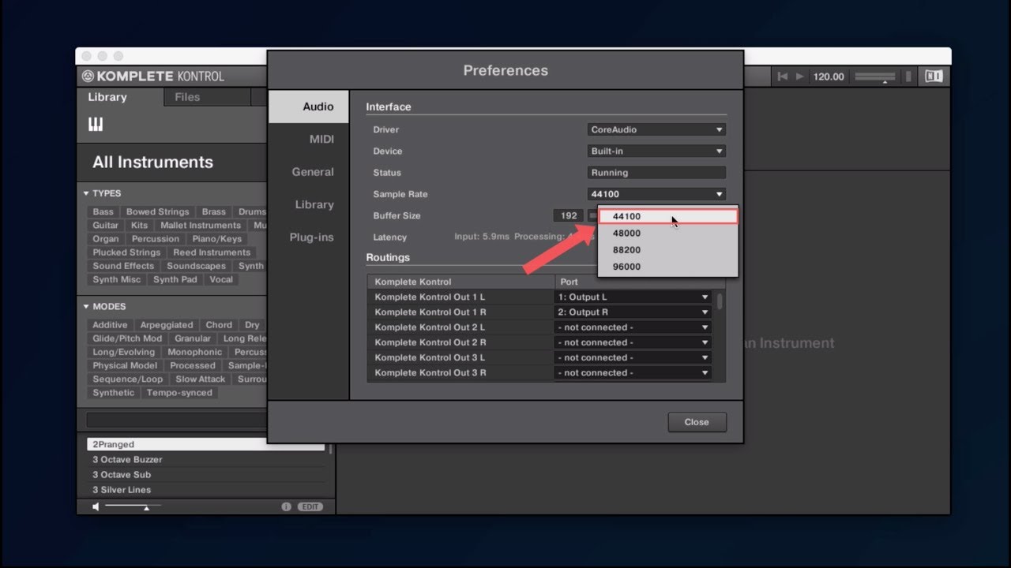Click the NI logo in the header

934,77
